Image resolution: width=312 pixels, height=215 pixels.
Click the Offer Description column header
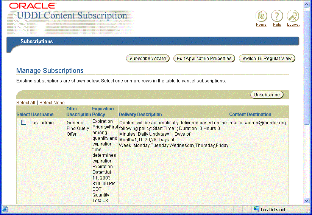(79, 111)
